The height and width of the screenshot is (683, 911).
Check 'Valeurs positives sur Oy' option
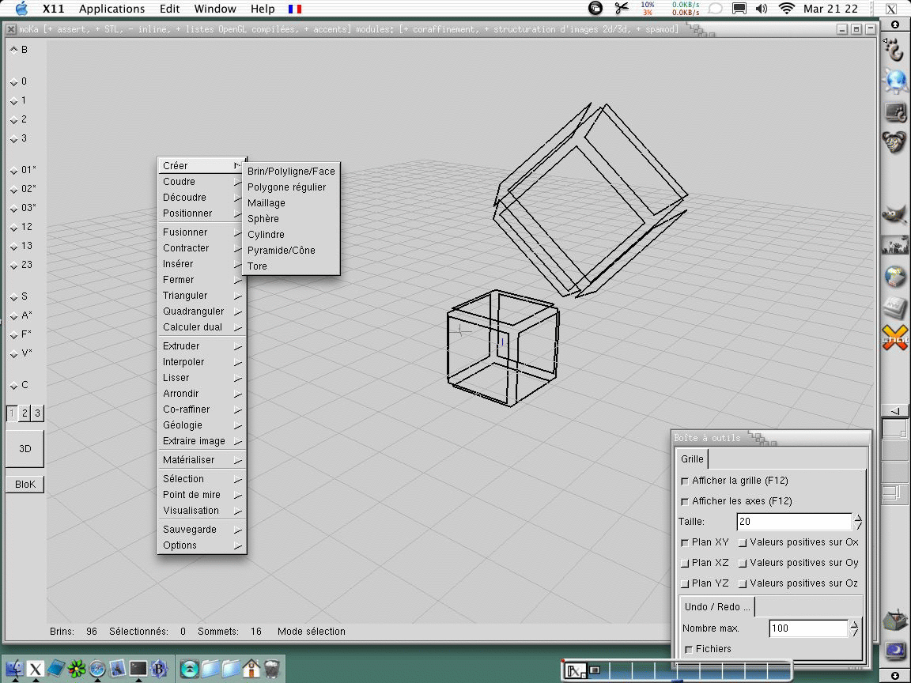coord(743,563)
